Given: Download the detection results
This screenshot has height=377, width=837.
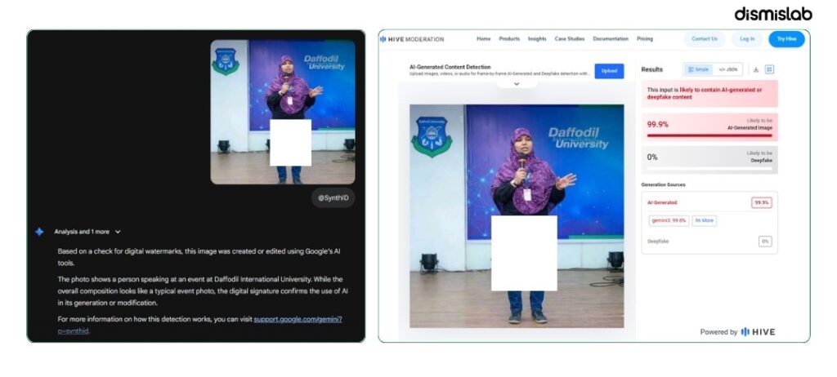Looking at the screenshot, I should (x=756, y=69).
